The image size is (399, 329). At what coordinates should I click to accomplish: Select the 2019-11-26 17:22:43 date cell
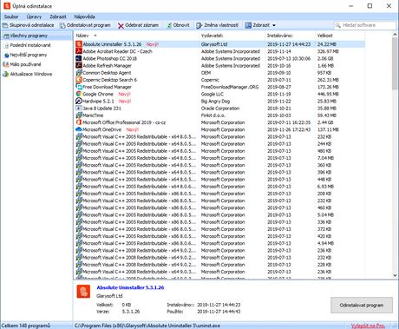coord(289,129)
